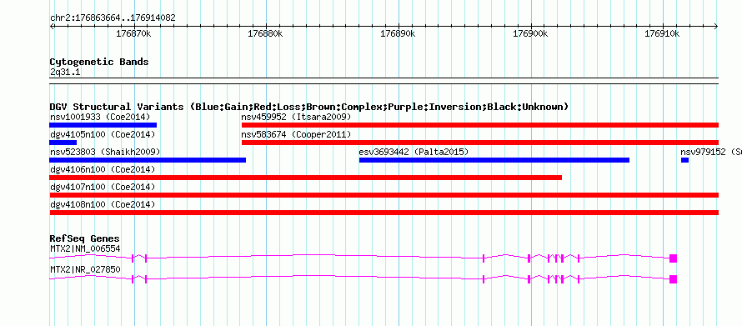
Task: Select the nsv523803 (Shaikh2009) blue bar
Action: [148, 160]
